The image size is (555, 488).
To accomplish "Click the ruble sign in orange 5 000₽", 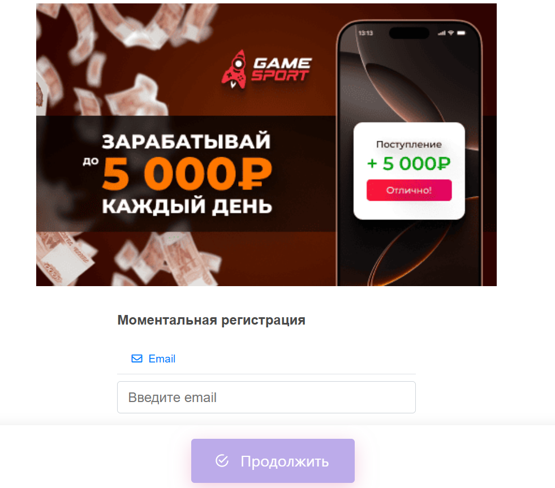I will (x=255, y=174).
